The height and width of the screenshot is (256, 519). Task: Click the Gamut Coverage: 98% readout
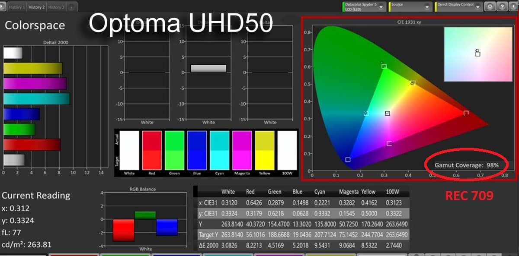point(467,165)
